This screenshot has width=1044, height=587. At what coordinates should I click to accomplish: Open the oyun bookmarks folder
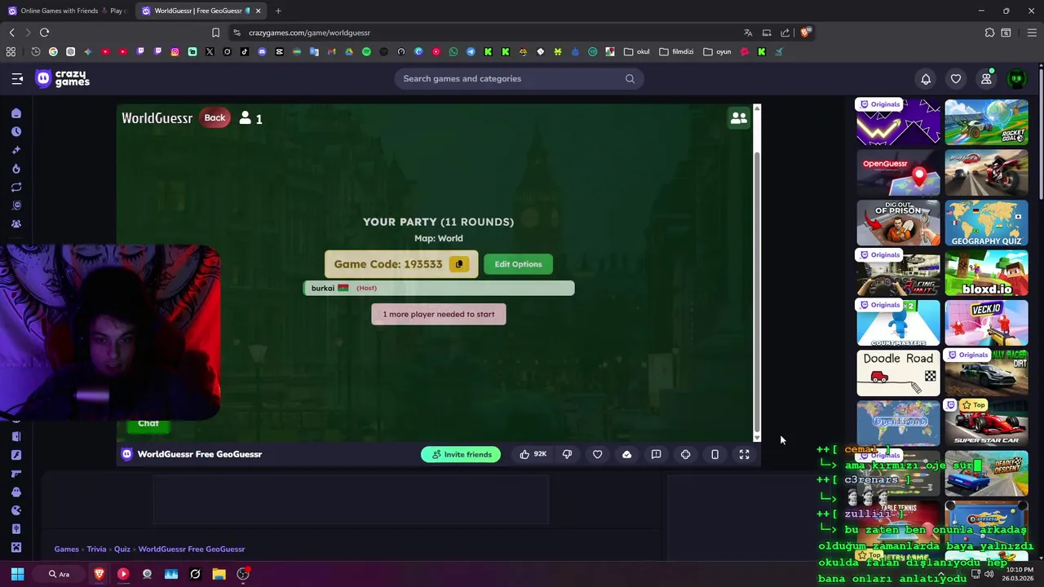tap(717, 51)
